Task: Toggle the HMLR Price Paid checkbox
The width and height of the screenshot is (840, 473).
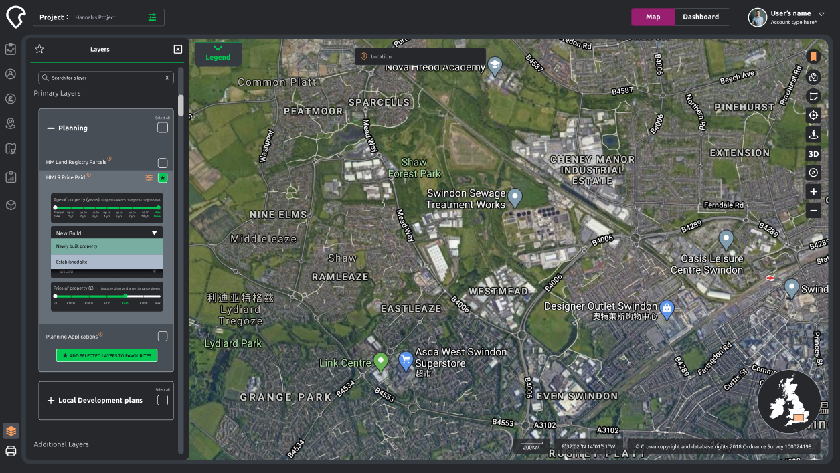Action: point(163,178)
